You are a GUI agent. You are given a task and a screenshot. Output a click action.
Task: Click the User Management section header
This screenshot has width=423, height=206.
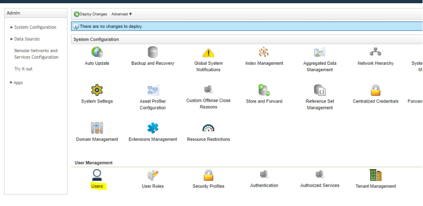pos(94,163)
